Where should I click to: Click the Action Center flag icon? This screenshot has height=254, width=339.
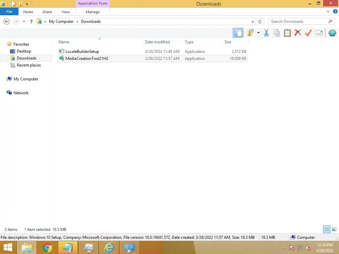coord(292,248)
